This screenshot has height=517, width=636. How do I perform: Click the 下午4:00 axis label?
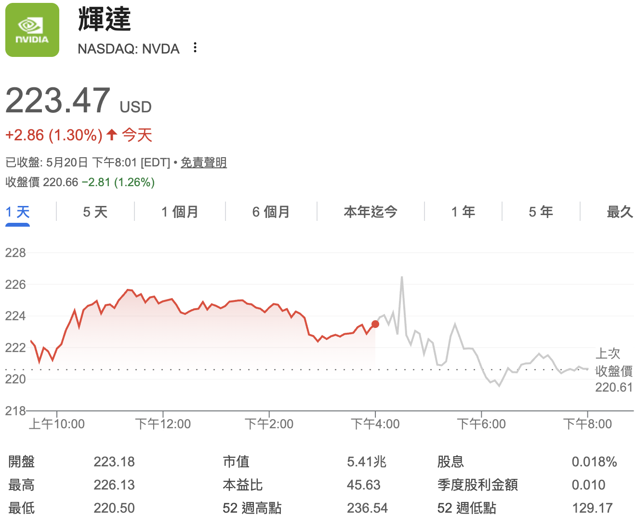tap(375, 424)
